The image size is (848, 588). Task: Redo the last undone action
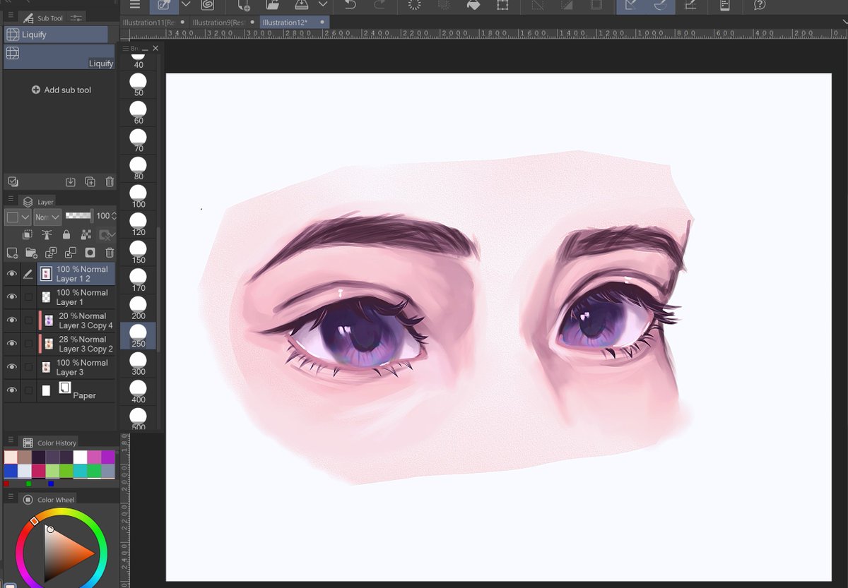click(379, 5)
